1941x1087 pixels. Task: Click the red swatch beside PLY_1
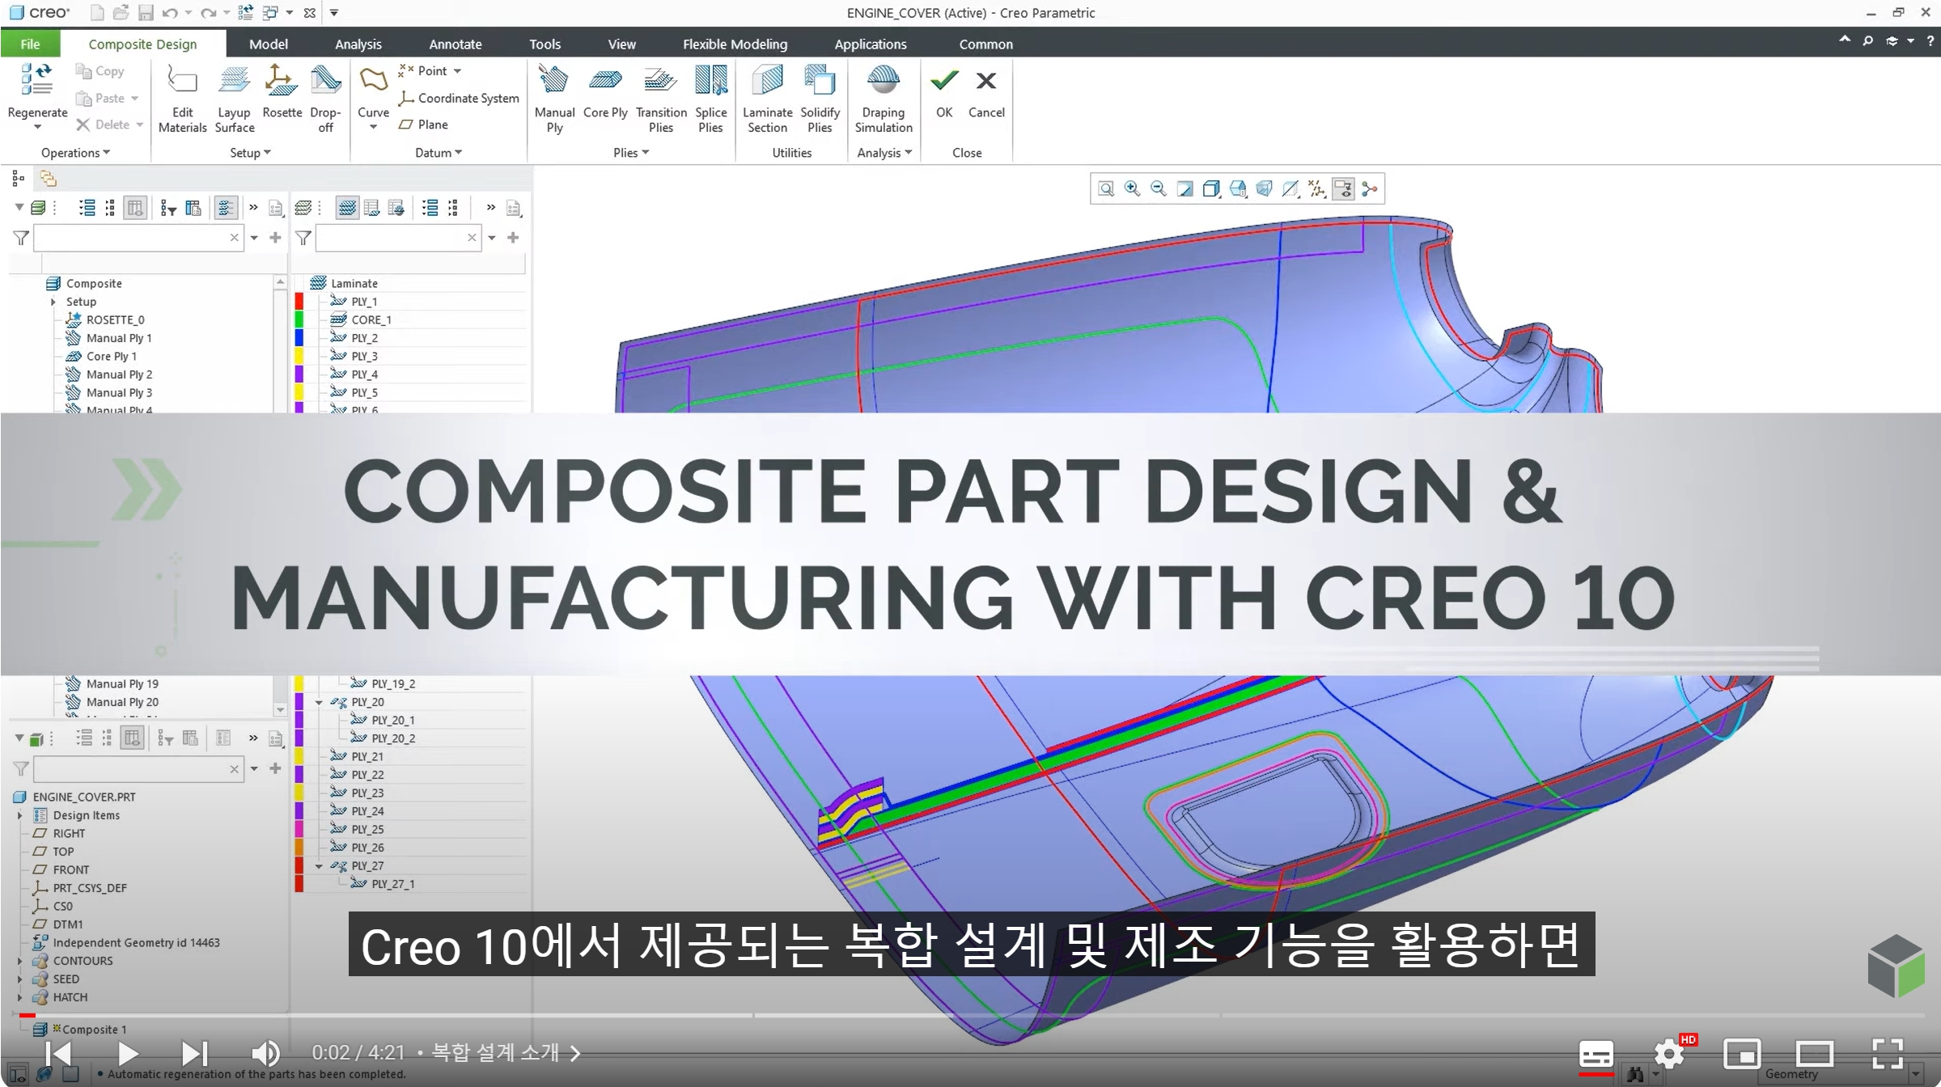tap(299, 301)
